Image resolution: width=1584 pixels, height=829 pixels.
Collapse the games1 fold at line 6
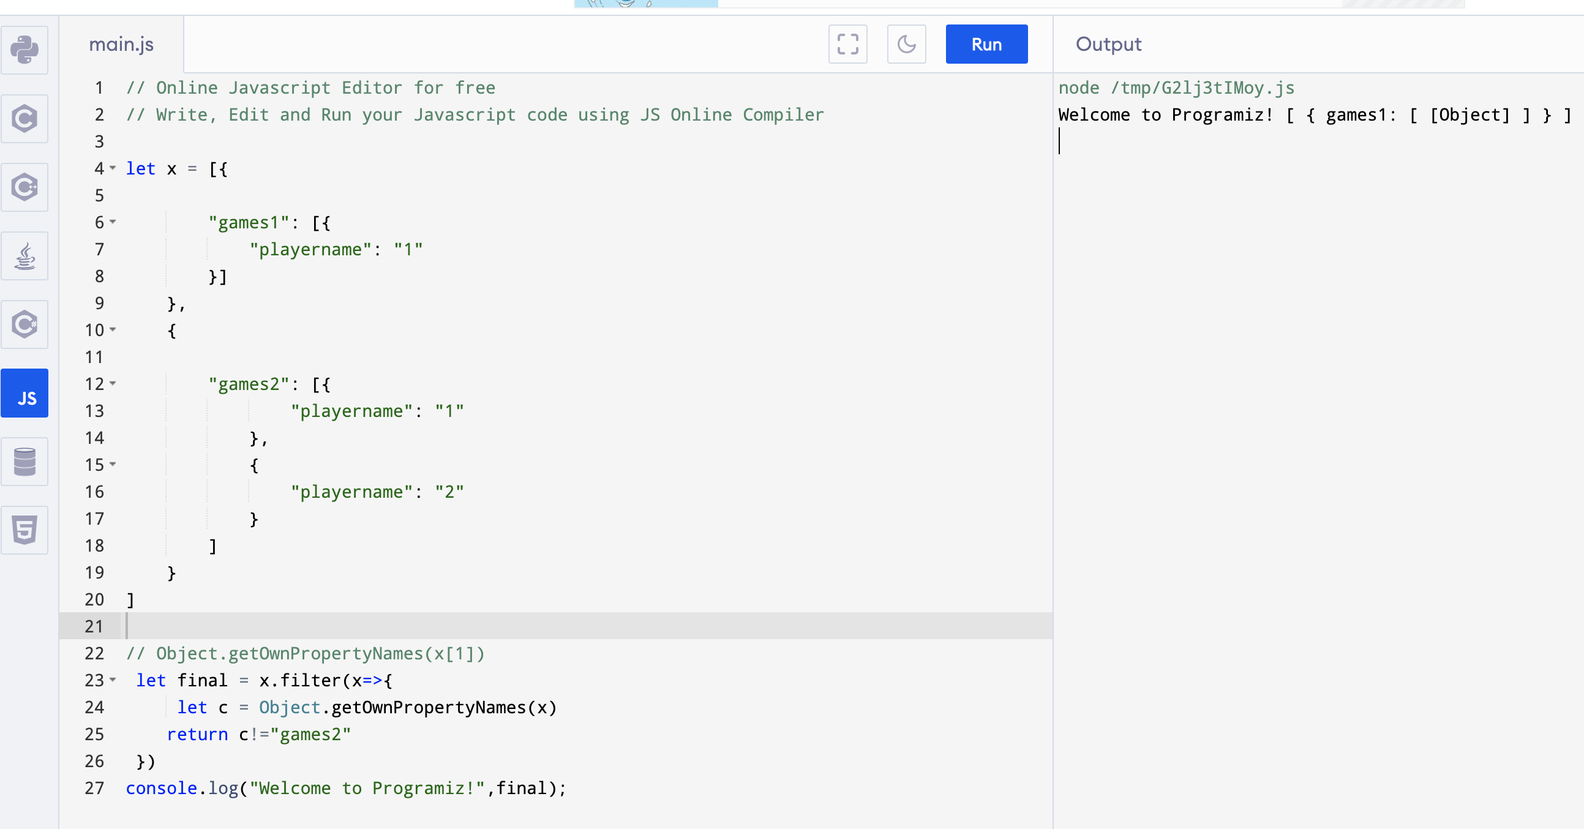click(x=113, y=222)
